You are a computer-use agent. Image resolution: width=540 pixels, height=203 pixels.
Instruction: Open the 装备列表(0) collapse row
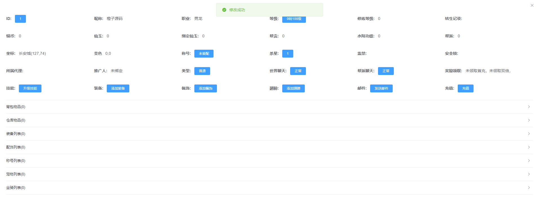pos(16,134)
